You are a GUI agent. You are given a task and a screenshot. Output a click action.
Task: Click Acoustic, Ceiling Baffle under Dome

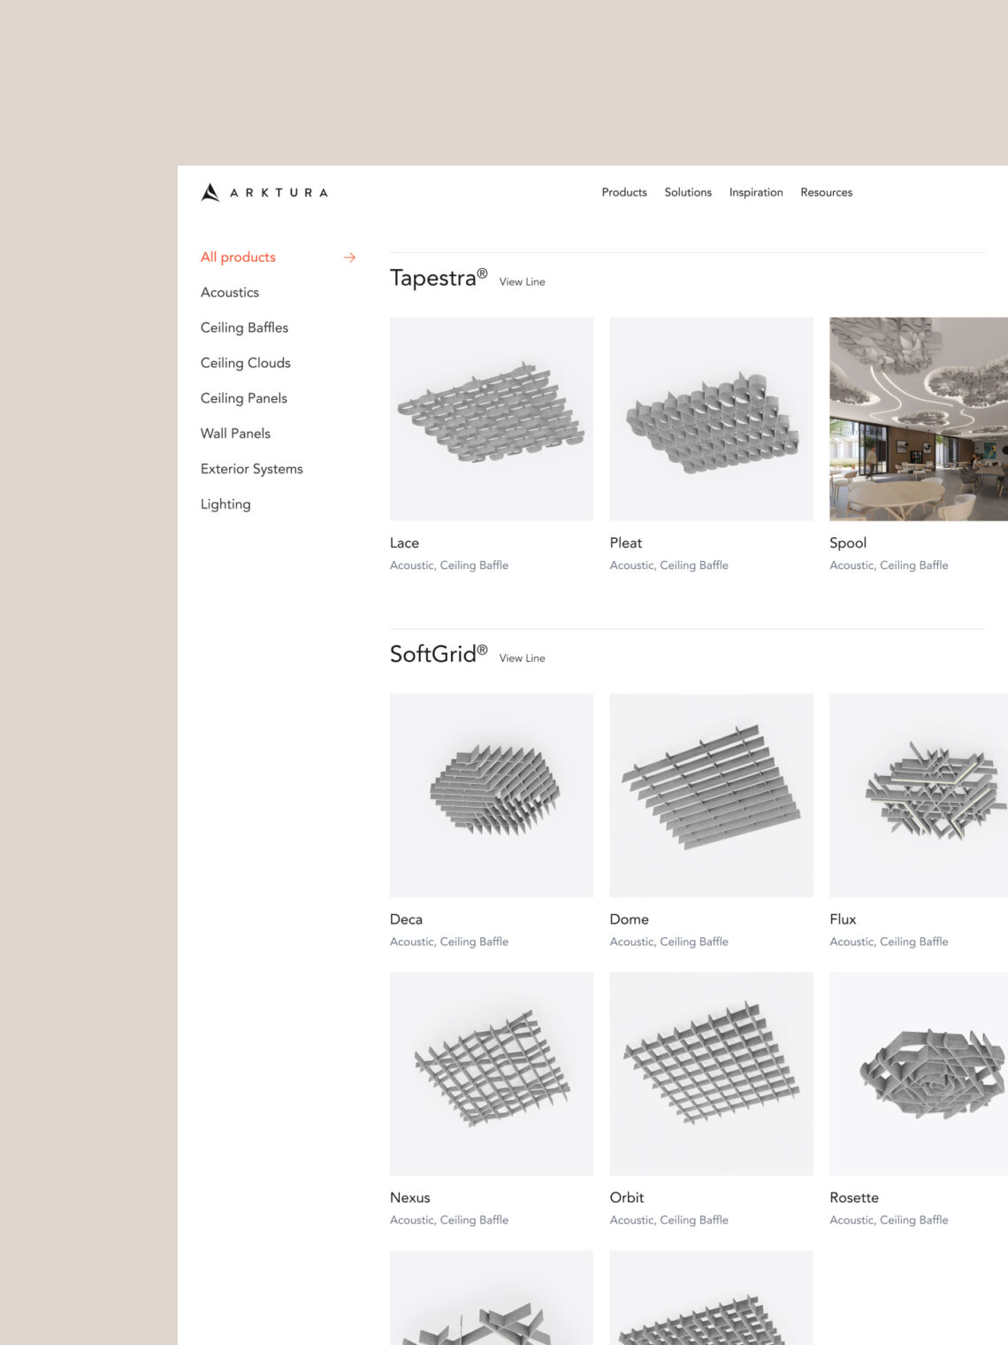(x=669, y=942)
